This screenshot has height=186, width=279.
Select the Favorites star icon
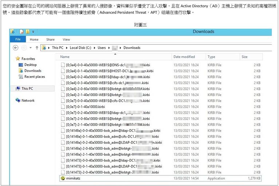coord(17,59)
